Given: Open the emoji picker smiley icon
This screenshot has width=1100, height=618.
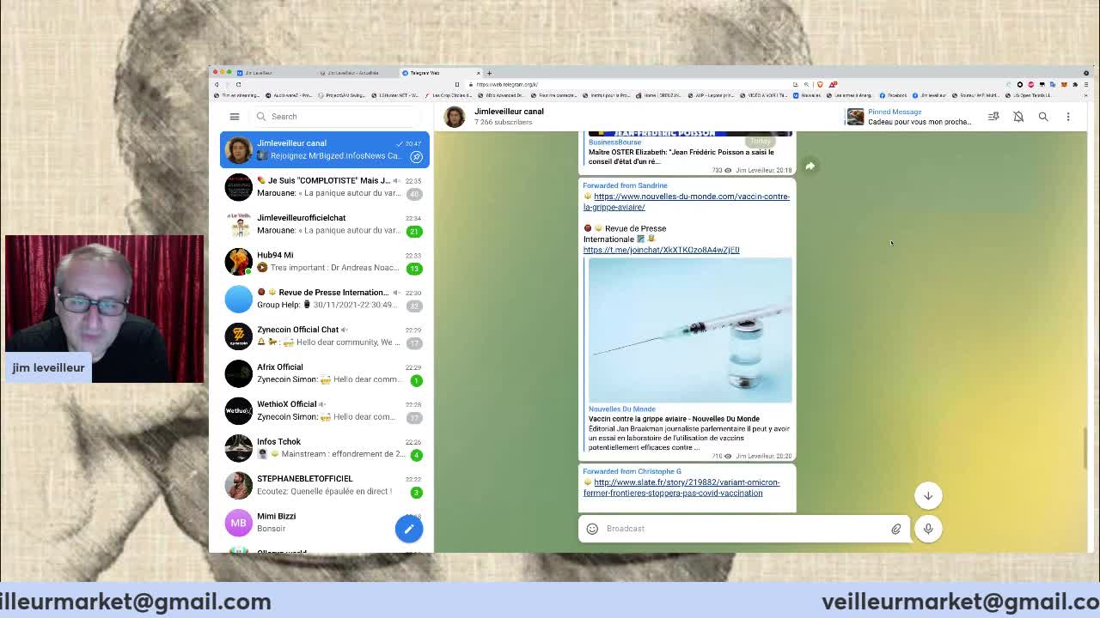Looking at the screenshot, I should 592,529.
